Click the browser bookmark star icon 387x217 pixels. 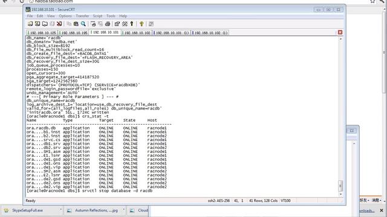coord(372,1)
